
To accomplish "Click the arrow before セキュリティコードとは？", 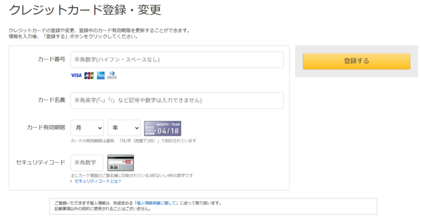I will (72, 181).
